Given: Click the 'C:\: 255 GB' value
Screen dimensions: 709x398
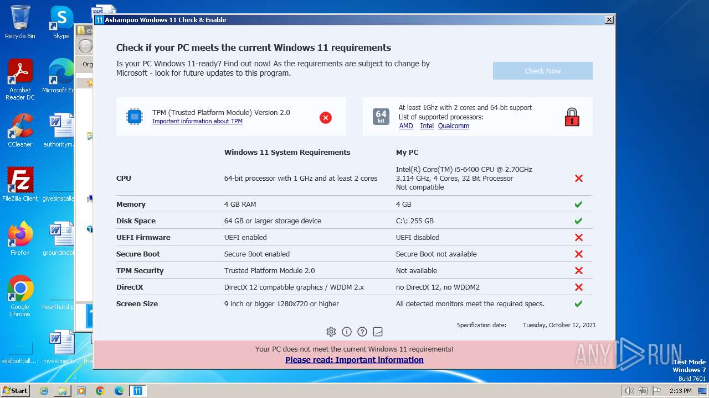Looking at the screenshot, I should coord(415,221).
